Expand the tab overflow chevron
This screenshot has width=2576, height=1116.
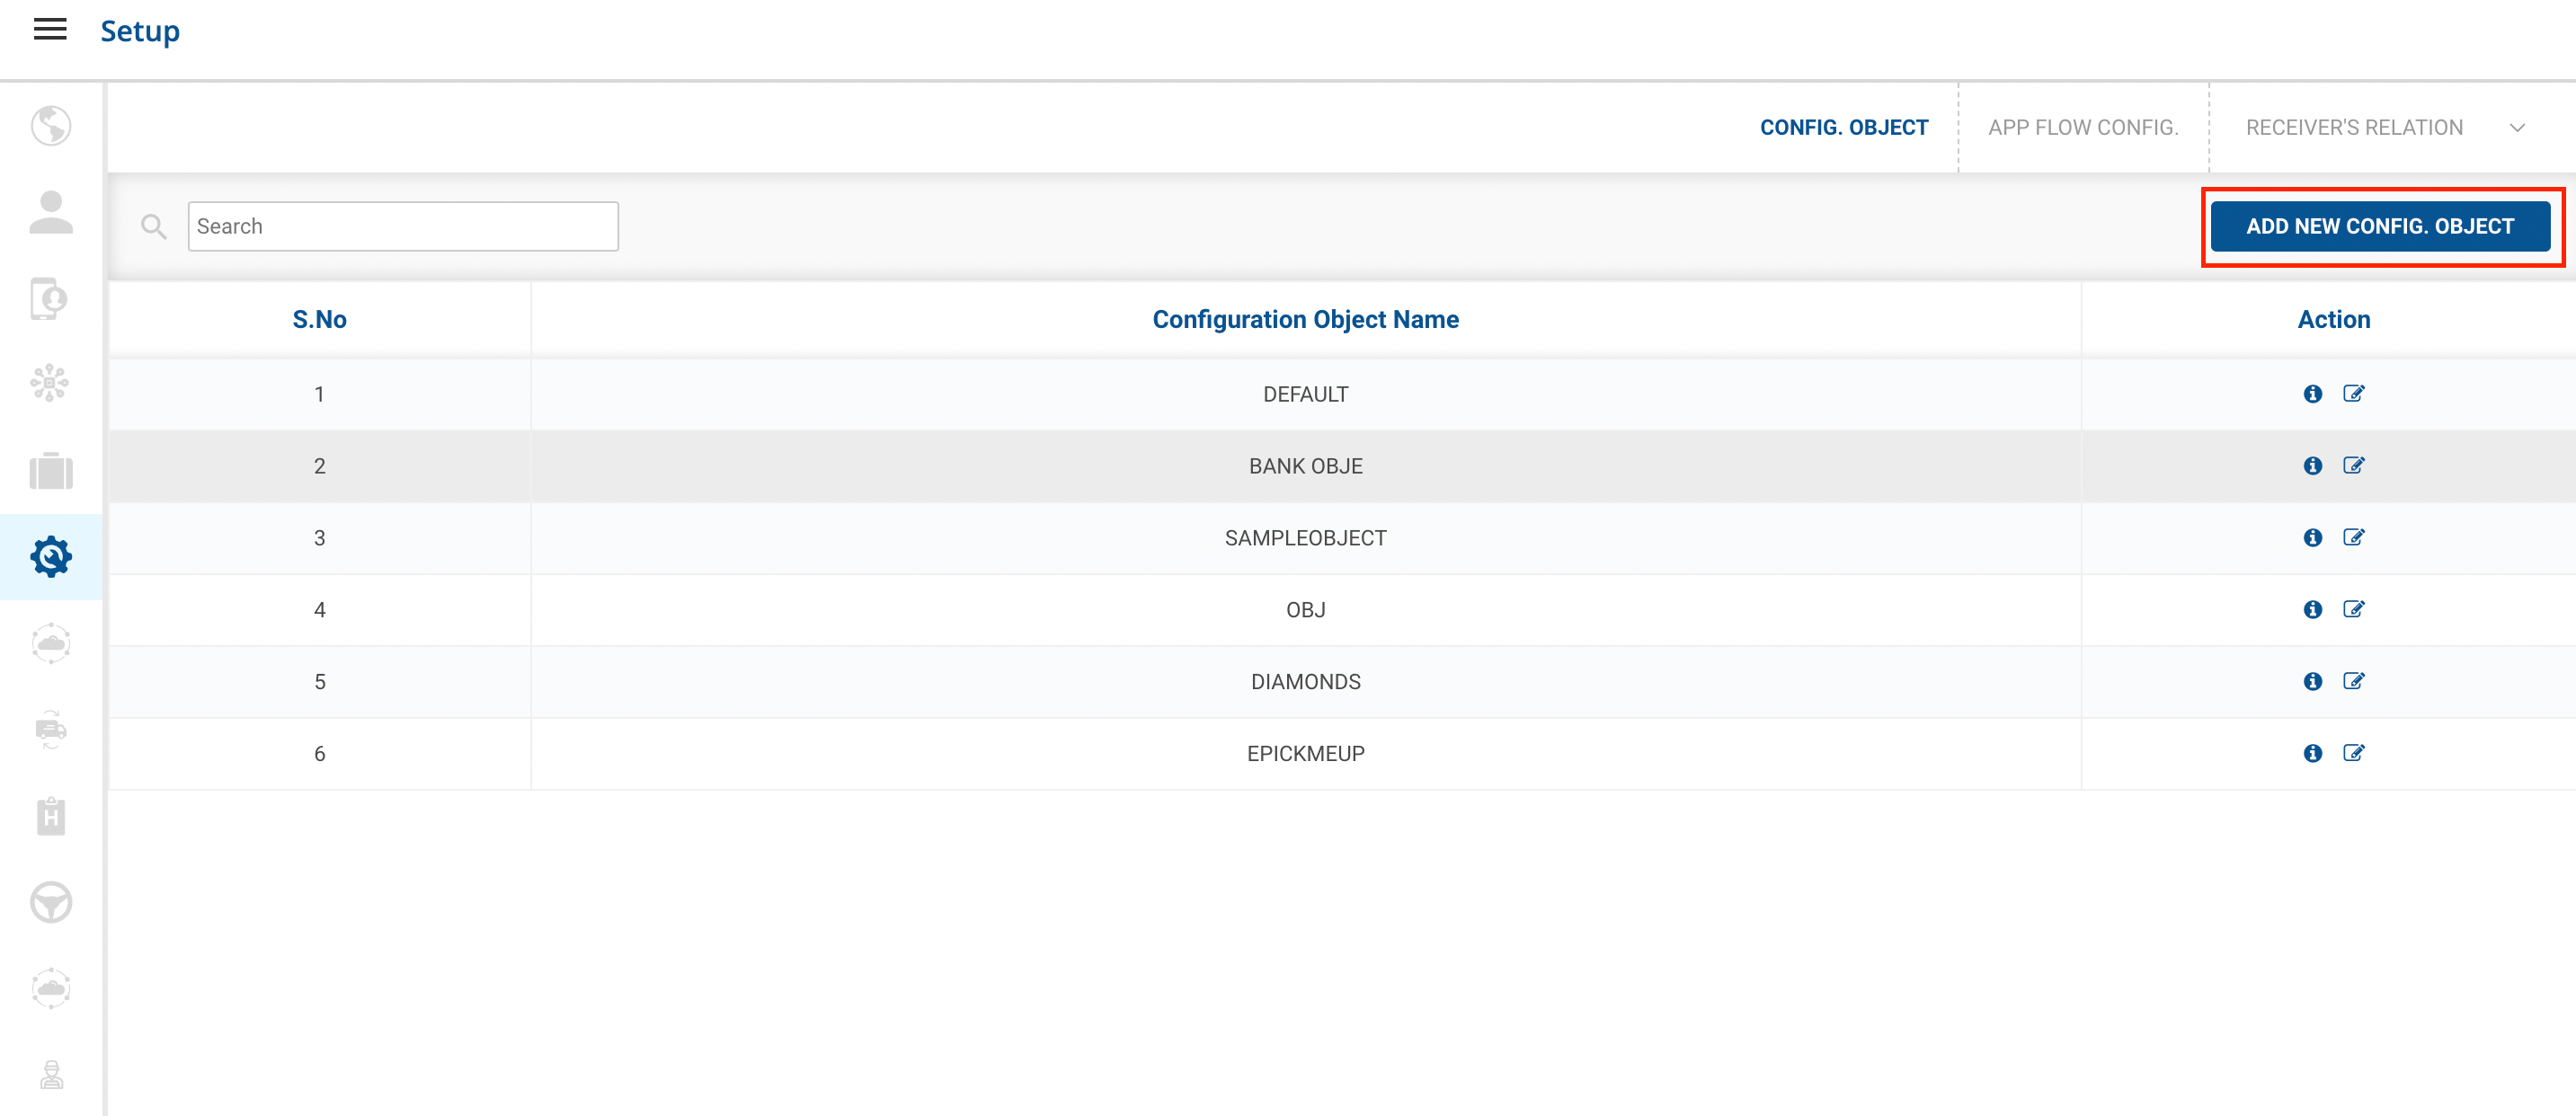pyautogui.click(x=2517, y=128)
